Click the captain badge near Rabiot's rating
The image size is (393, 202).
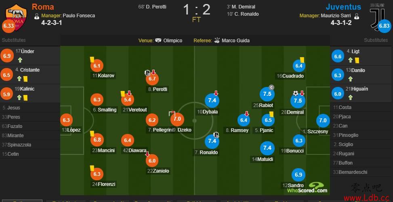click(271, 87)
